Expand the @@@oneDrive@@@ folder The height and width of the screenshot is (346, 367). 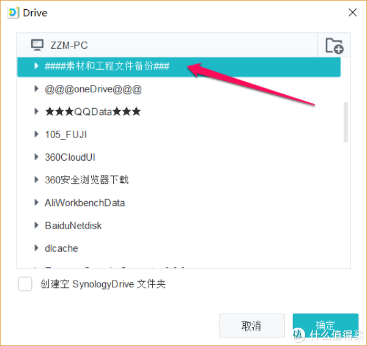click(x=37, y=89)
